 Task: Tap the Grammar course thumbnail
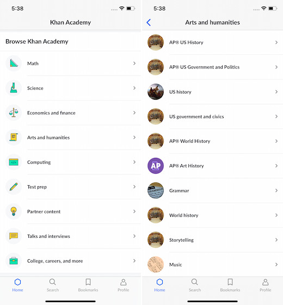(156, 191)
